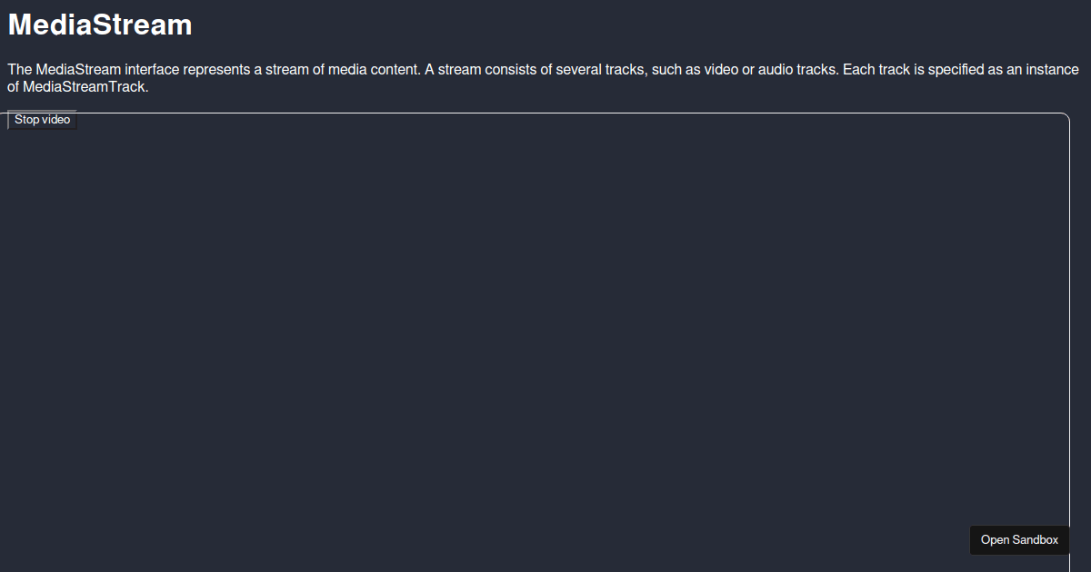Select the paragraph describing the MediaStream interface

point(543,77)
